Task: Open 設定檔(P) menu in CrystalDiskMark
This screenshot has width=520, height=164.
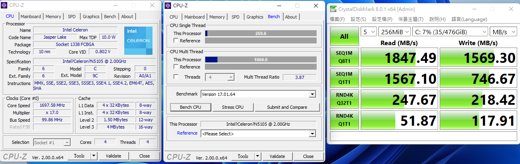Action: click(382, 19)
